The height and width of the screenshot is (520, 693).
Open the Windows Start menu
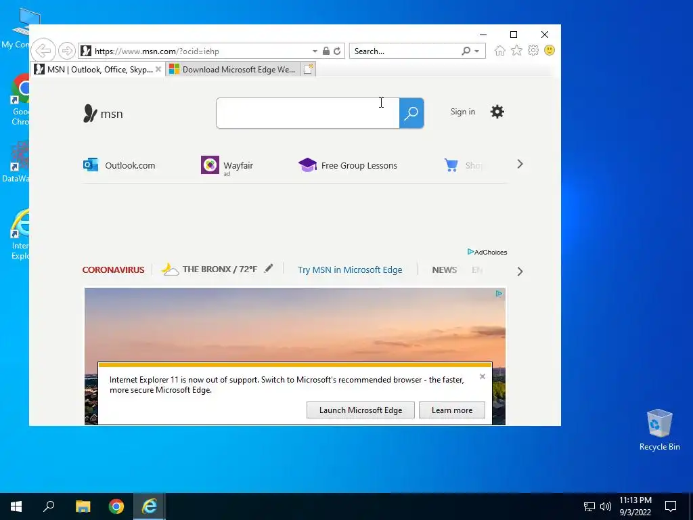point(16,506)
